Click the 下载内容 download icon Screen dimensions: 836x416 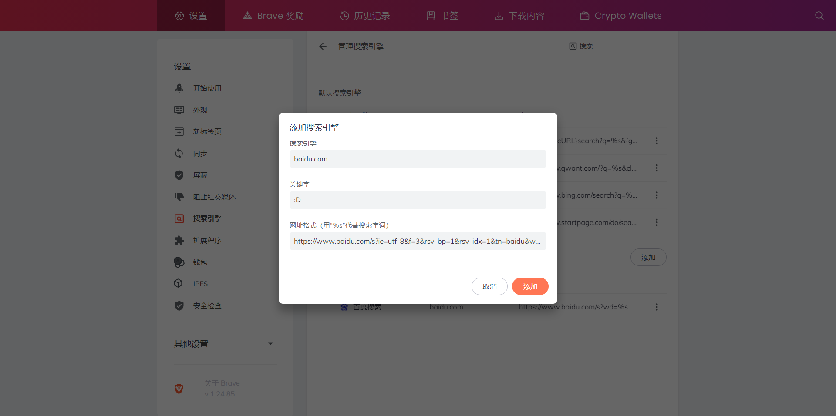point(499,16)
